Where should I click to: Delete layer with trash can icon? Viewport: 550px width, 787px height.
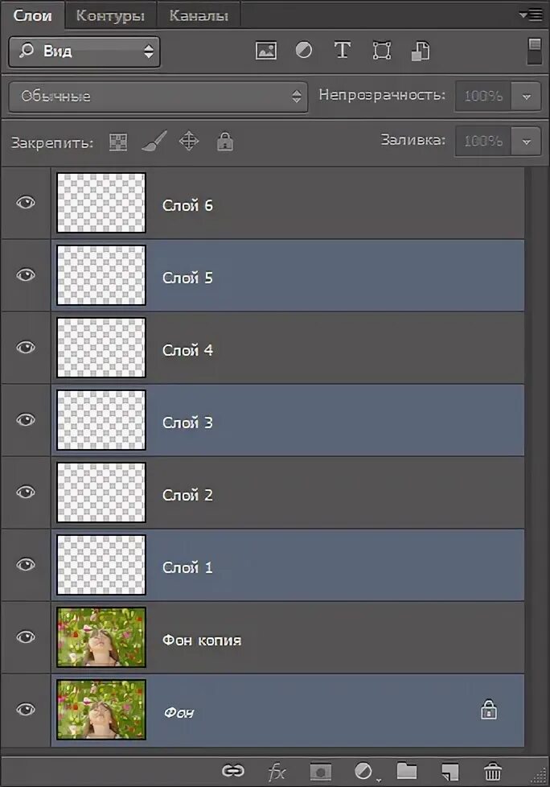[x=493, y=770]
